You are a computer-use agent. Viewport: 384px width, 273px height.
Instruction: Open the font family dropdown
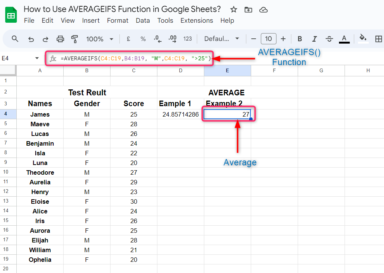click(221, 39)
